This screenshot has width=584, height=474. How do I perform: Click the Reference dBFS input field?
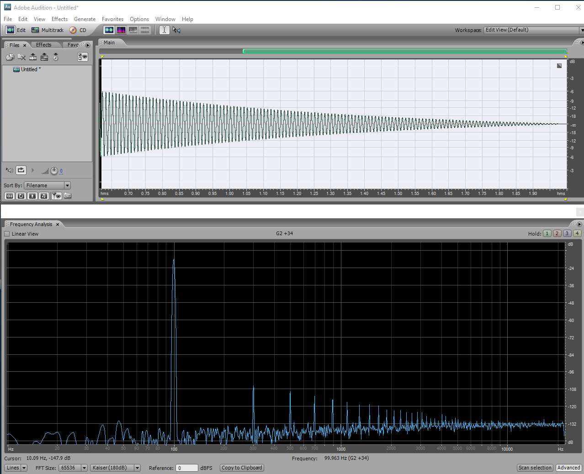(x=187, y=468)
